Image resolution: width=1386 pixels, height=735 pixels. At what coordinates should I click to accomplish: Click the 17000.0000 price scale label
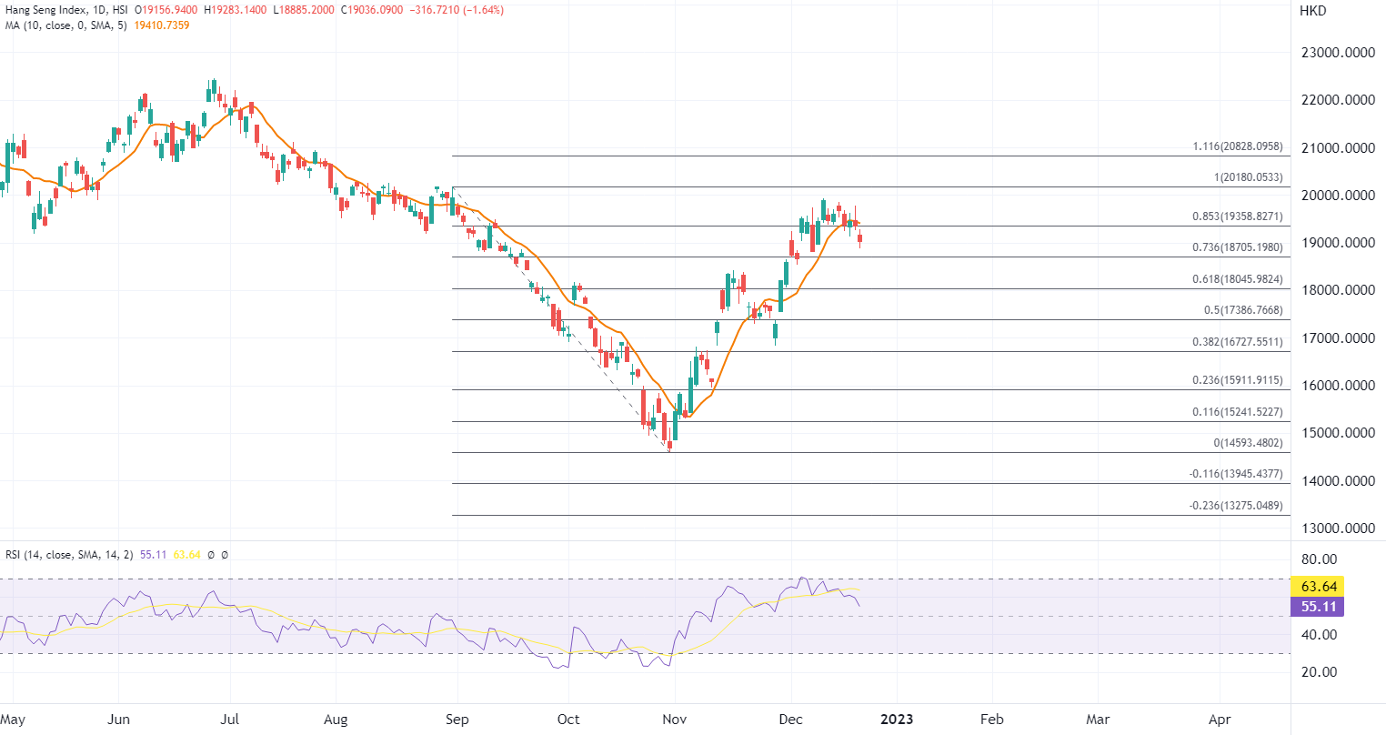[1339, 338]
